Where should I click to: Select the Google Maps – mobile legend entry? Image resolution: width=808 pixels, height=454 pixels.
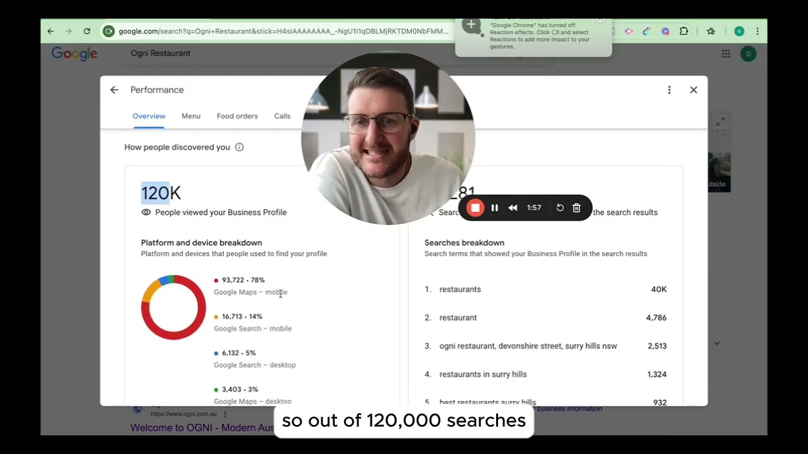(251, 286)
